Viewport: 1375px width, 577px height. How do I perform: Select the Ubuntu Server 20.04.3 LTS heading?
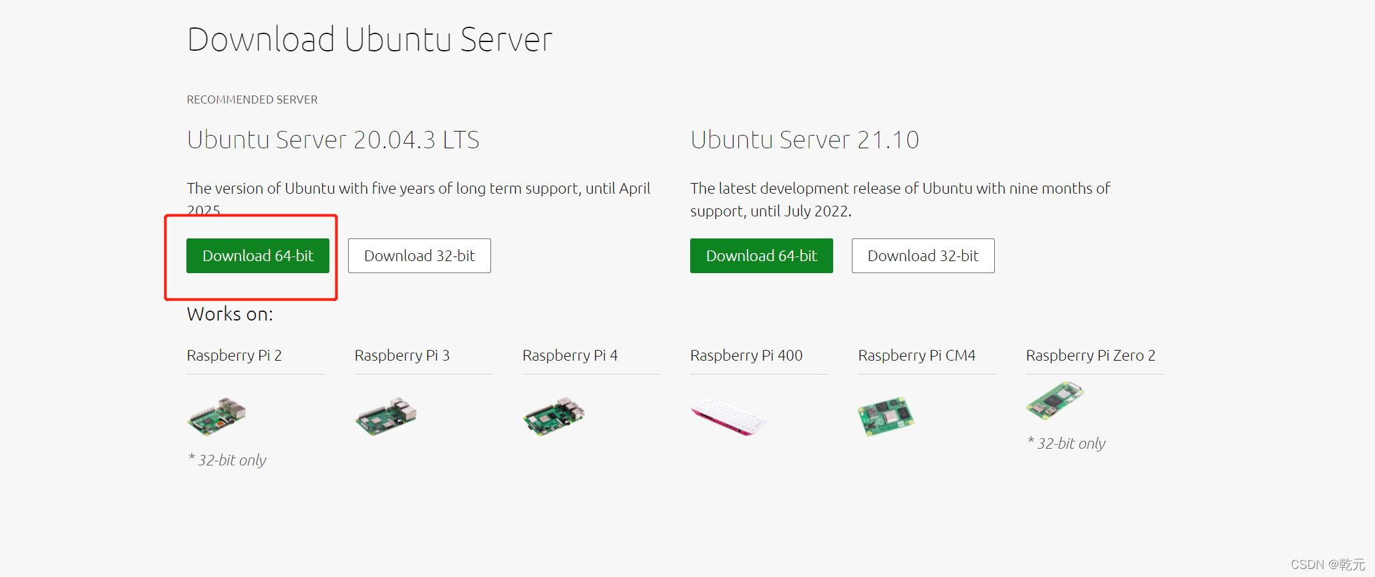pyautogui.click(x=333, y=140)
